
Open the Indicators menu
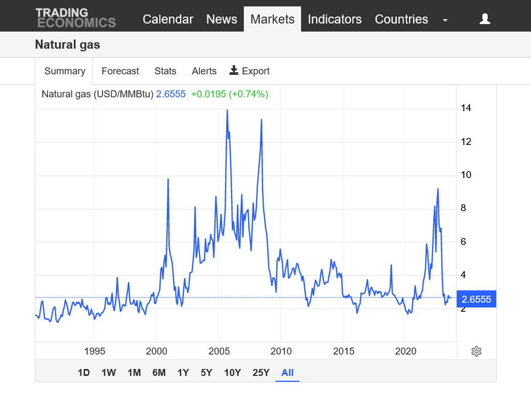click(335, 19)
